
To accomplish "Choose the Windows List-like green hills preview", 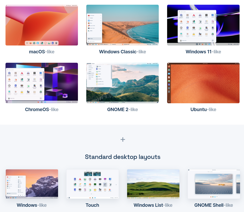I will pos(153,184).
